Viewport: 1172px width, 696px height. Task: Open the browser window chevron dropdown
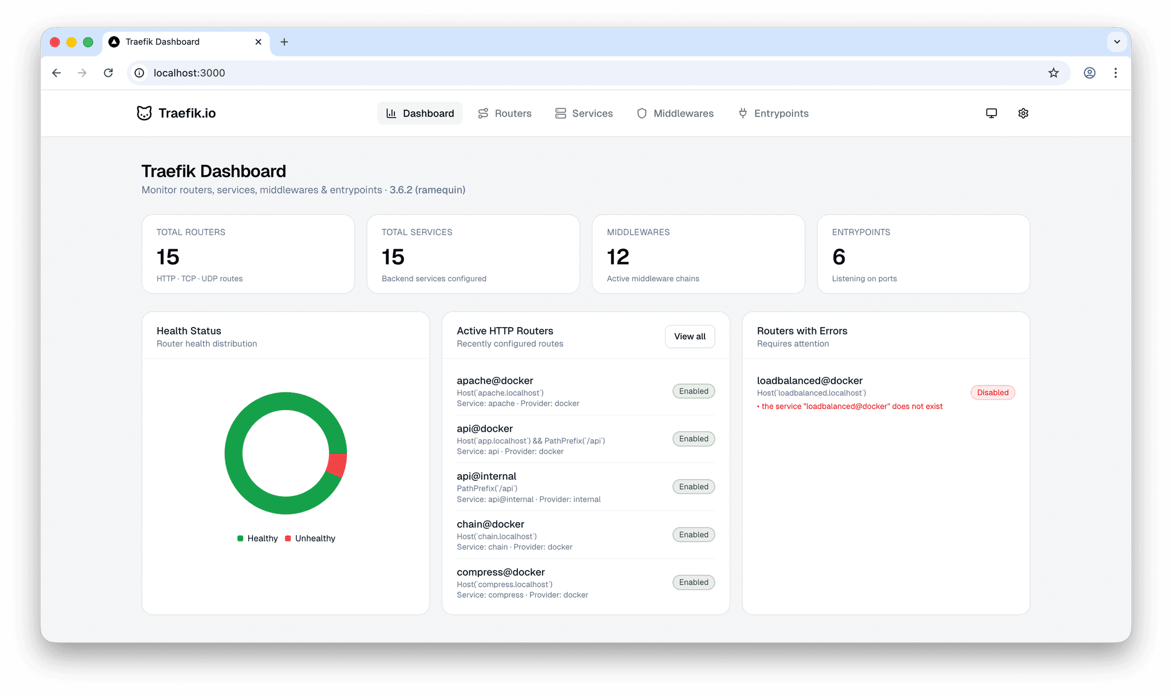[1116, 42]
